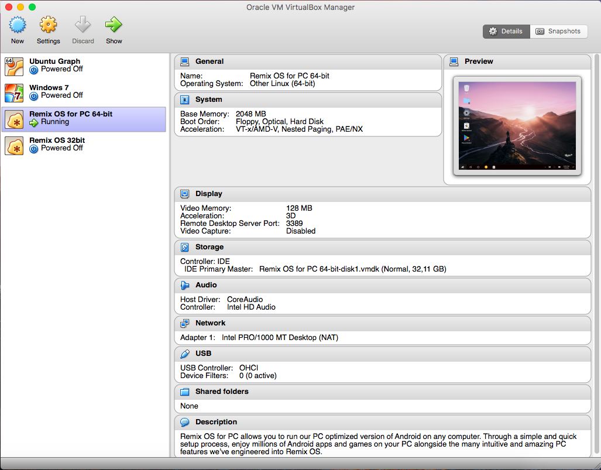The height and width of the screenshot is (470, 601).
Task: Click the Device Filters 0 (0 active) value
Action: click(x=257, y=376)
